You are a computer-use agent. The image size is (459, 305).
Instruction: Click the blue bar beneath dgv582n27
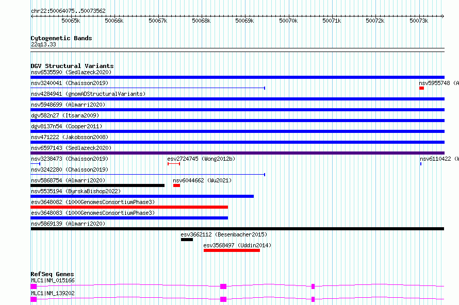tap(237, 121)
